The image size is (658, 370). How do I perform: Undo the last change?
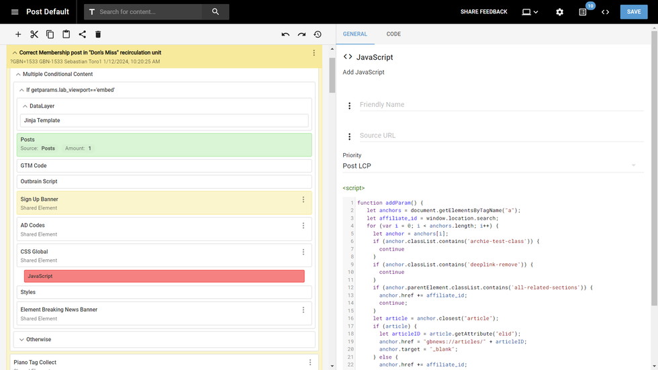pyautogui.click(x=285, y=34)
